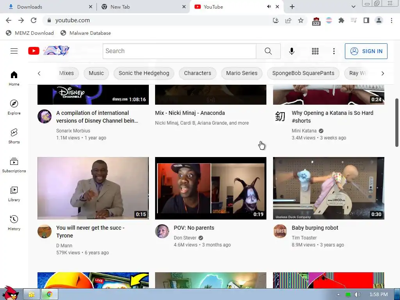Reload the YouTube page

[x=34, y=20]
